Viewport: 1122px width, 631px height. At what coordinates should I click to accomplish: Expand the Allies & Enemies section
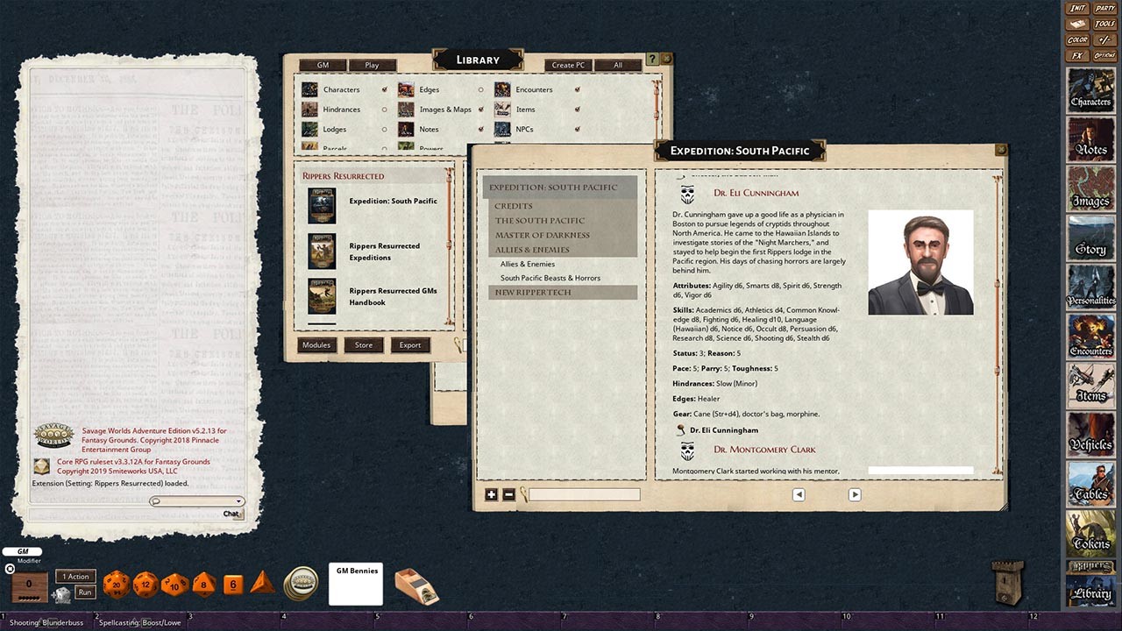(533, 249)
